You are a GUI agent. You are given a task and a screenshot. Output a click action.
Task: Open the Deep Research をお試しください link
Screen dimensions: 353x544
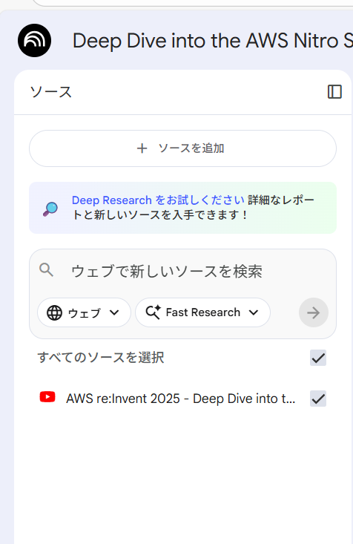(158, 200)
